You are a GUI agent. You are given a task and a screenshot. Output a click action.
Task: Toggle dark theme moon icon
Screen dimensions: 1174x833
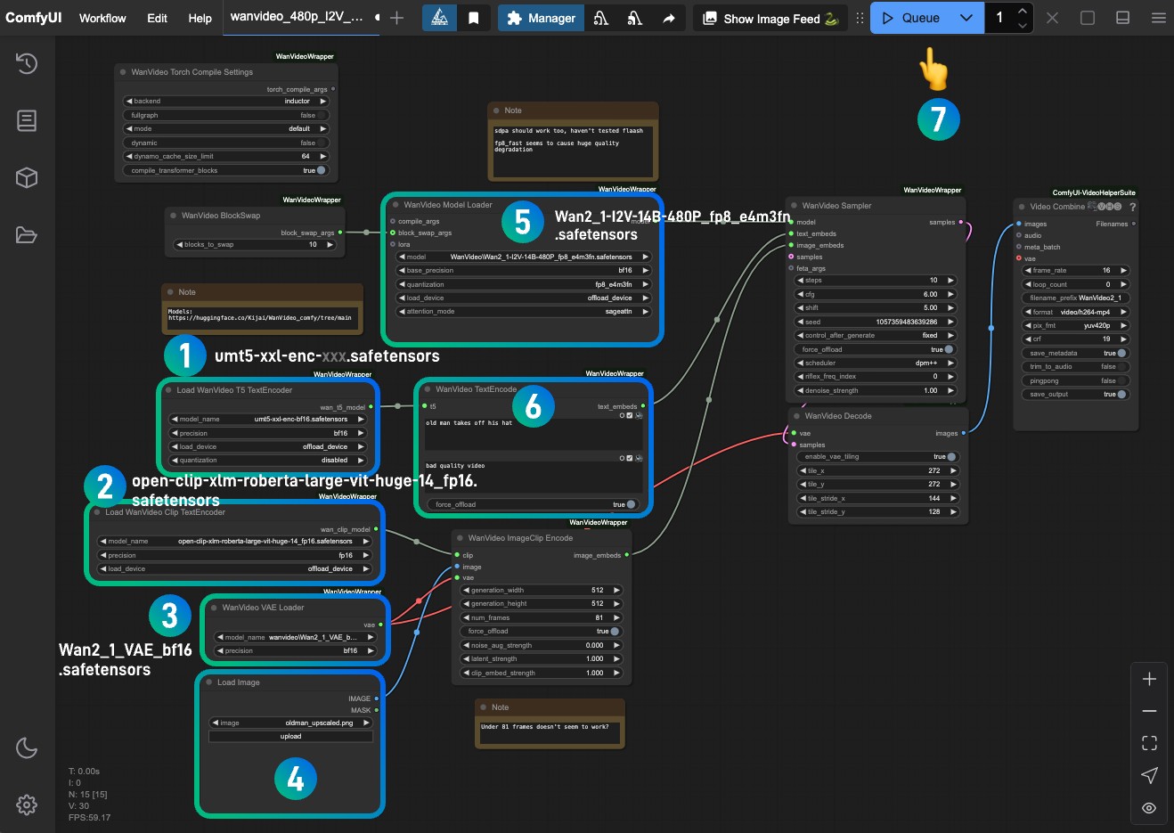[x=27, y=747]
